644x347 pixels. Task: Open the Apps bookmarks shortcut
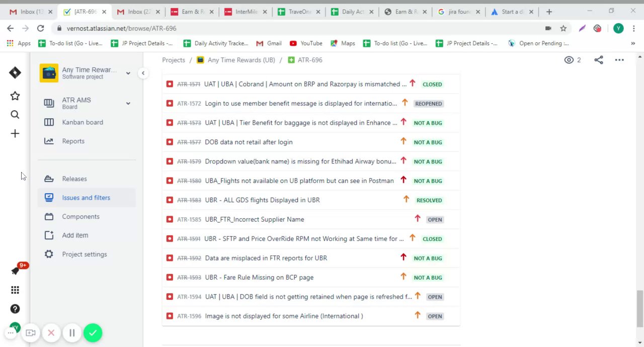pos(19,43)
